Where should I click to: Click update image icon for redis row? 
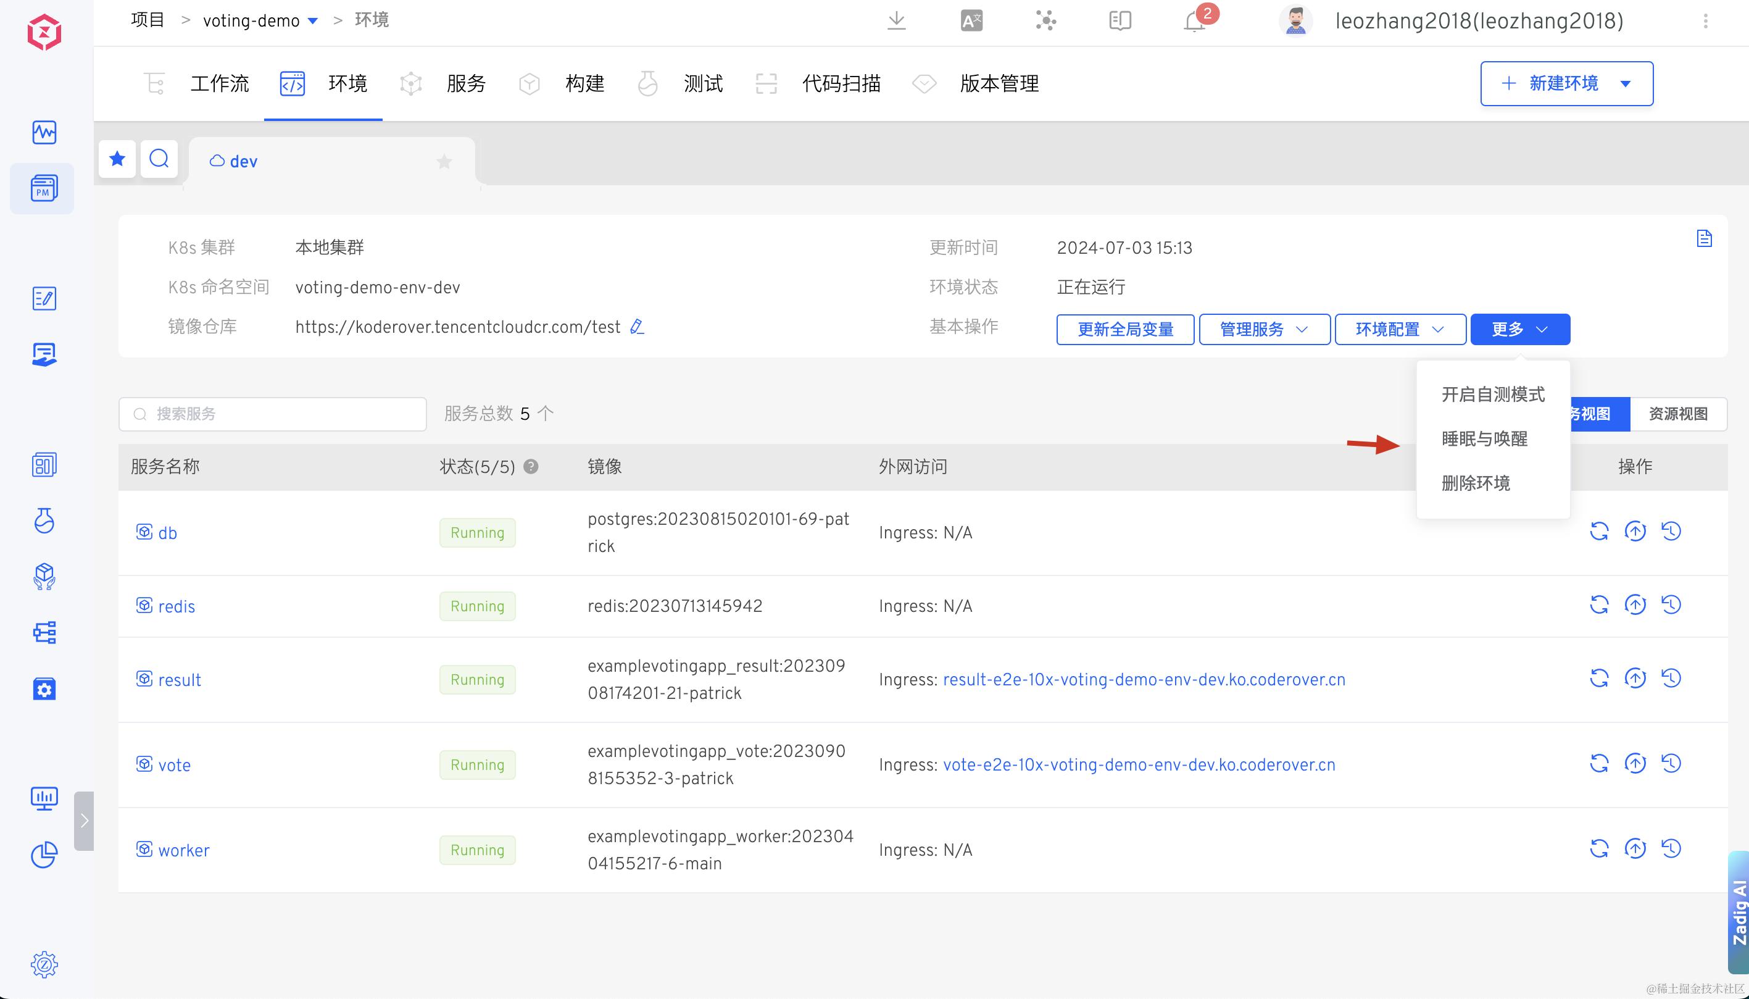point(1635,604)
